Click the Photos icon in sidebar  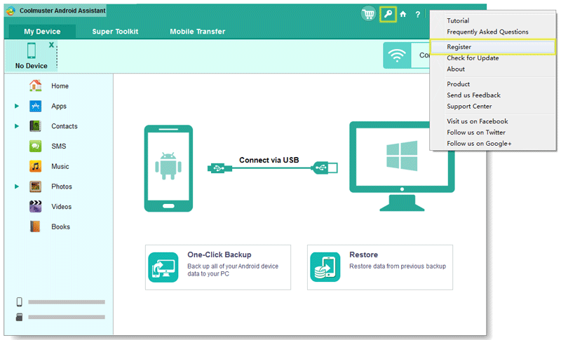click(x=36, y=186)
